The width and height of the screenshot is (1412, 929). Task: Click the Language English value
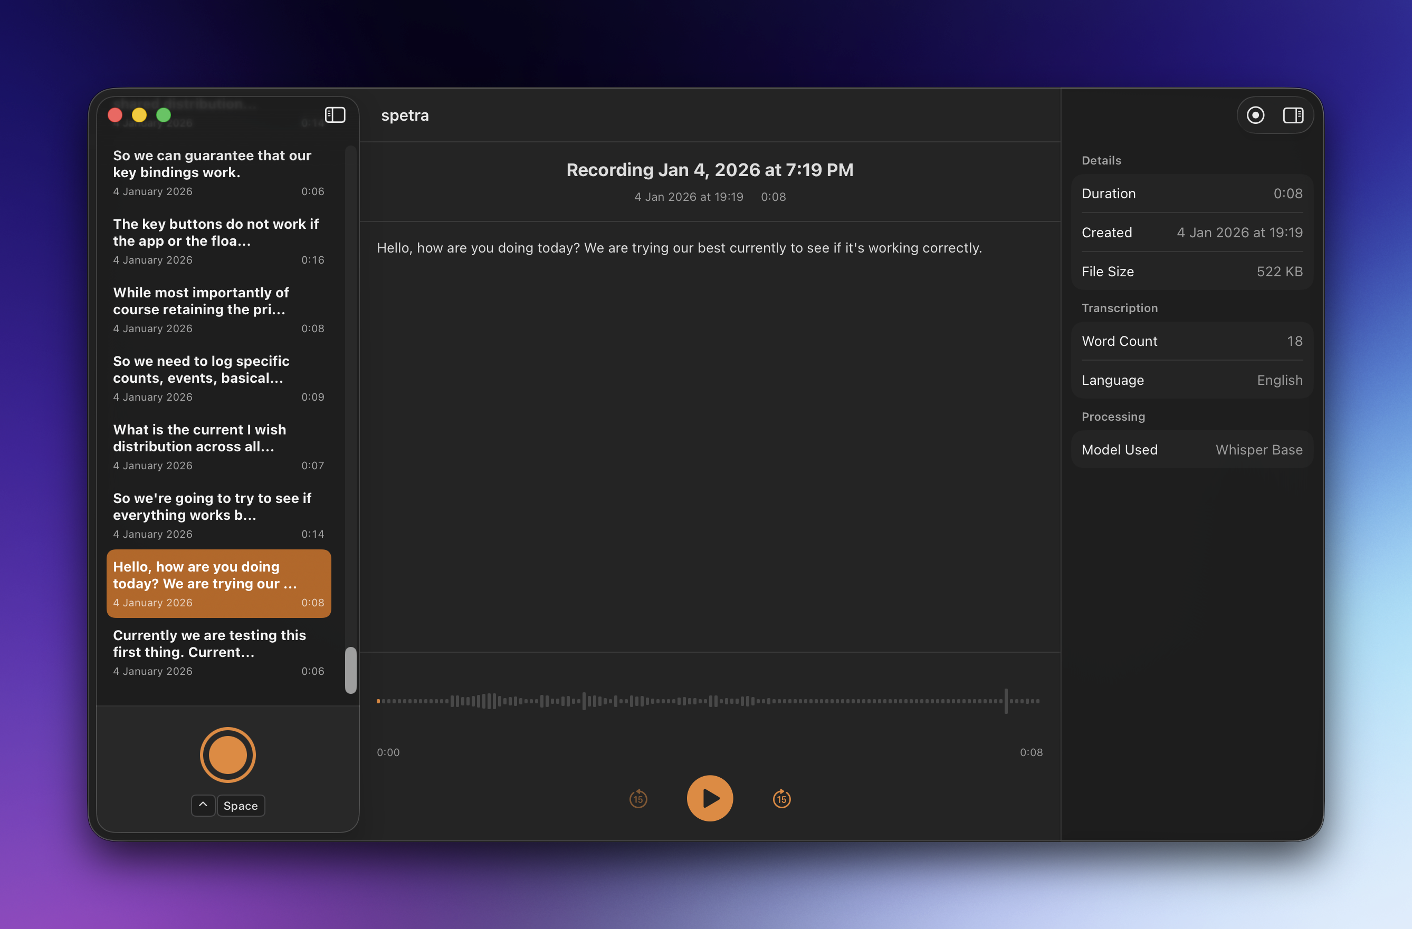(x=1280, y=380)
